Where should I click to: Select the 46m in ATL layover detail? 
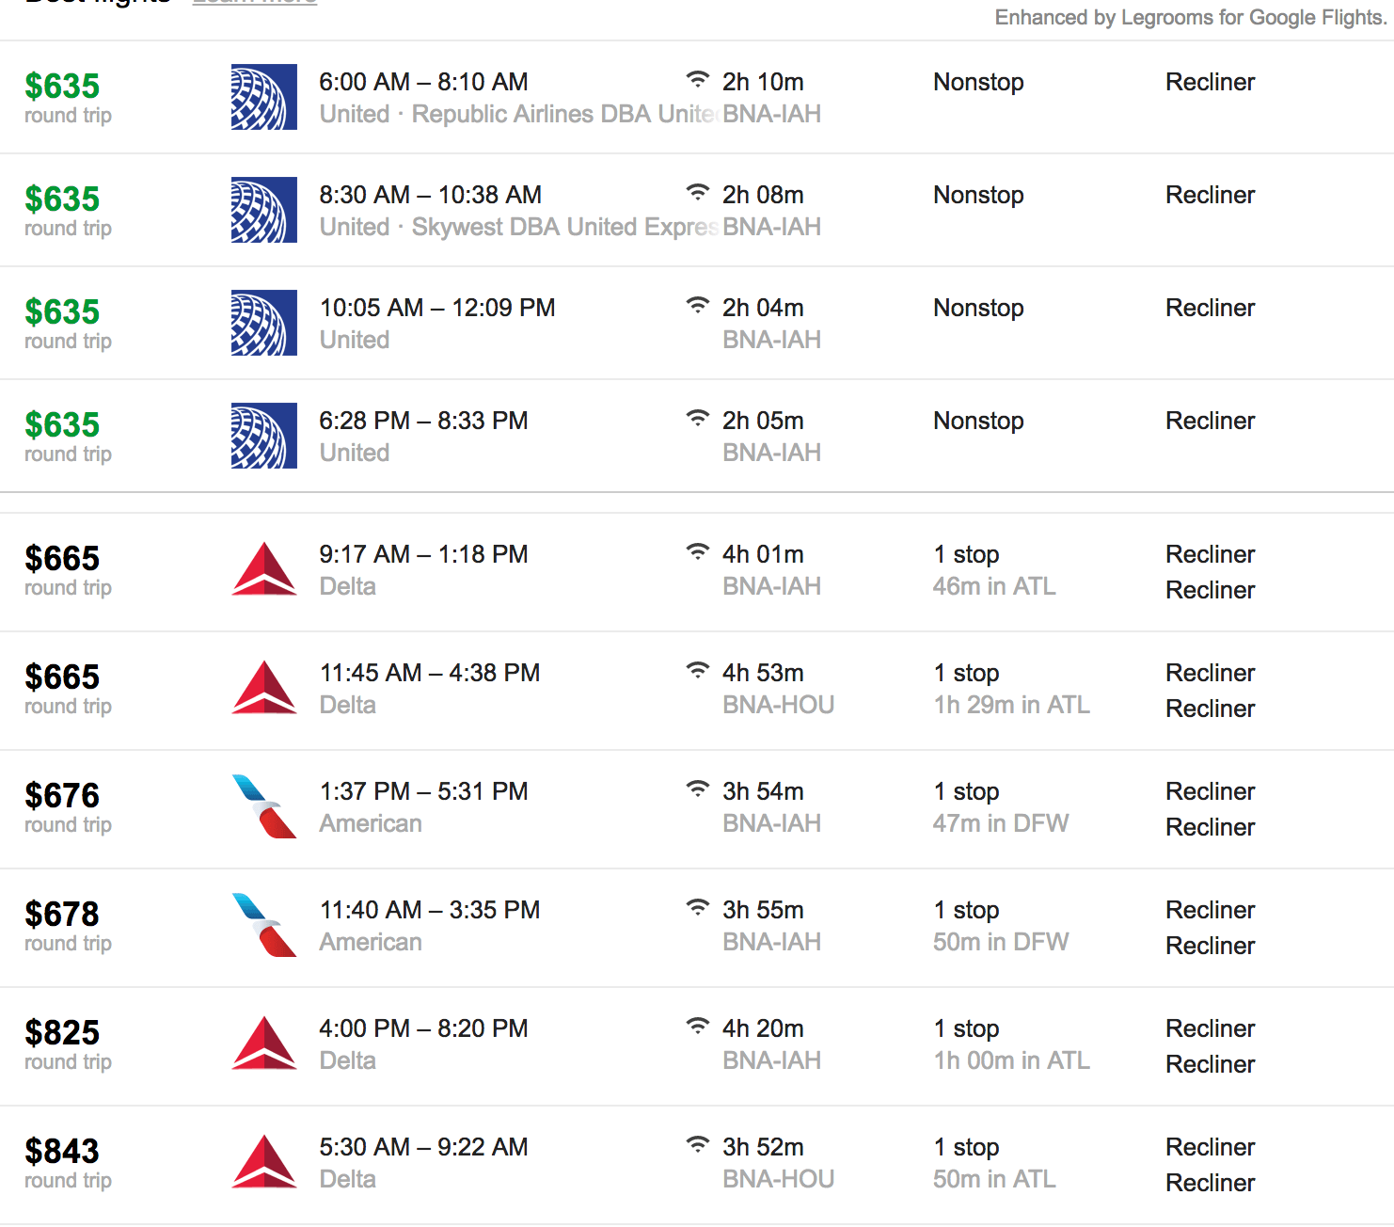(x=994, y=586)
